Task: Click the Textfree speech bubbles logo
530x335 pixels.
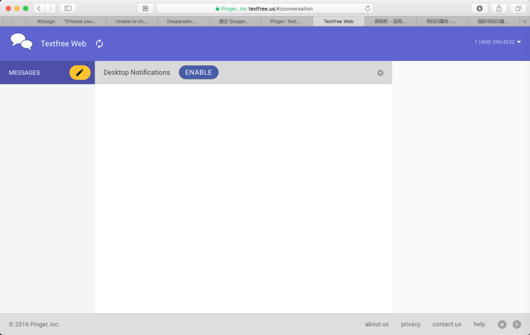Action: (21, 42)
